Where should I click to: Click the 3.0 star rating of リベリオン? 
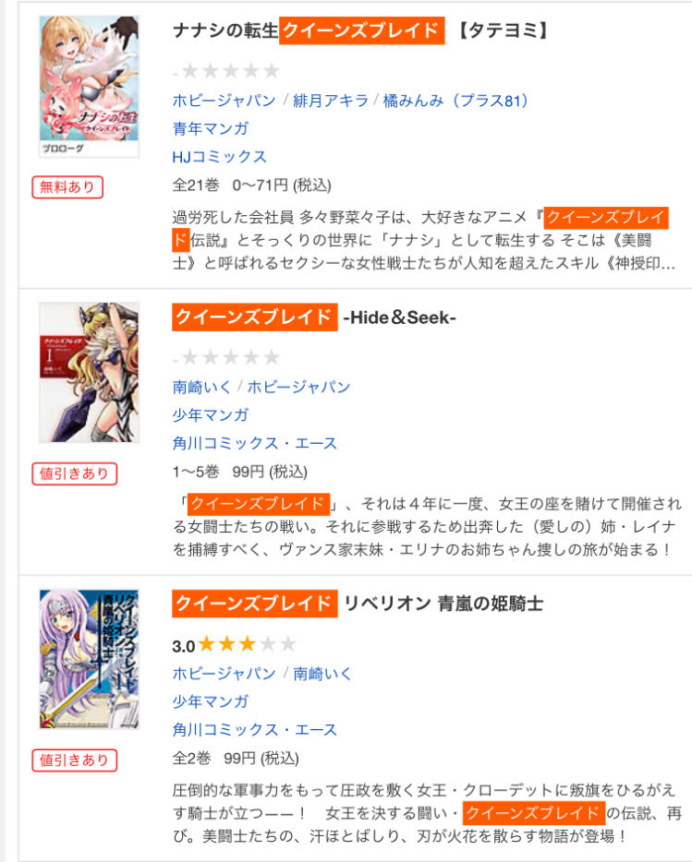[235, 644]
